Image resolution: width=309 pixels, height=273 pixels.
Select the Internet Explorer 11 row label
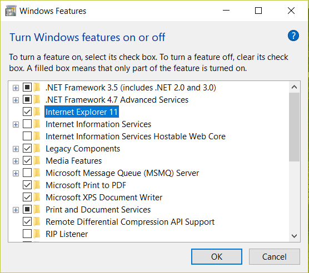tap(82, 112)
